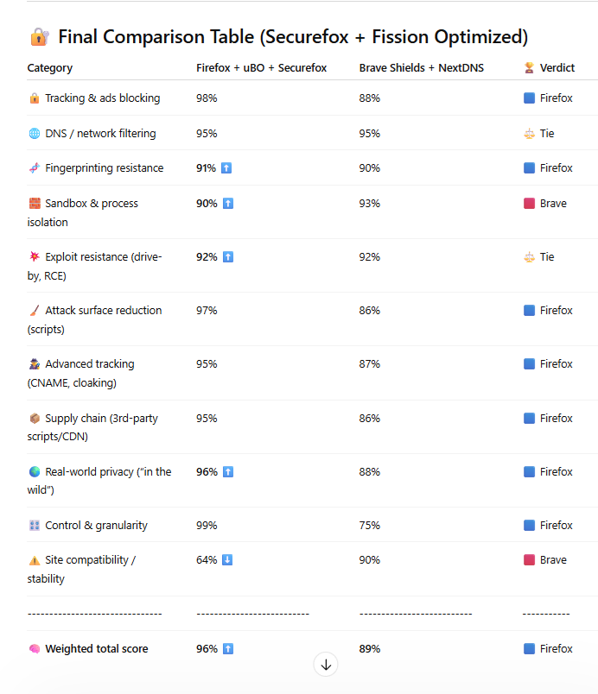Image resolution: width=598 pixels, height=694 pixels.
Task: Click the Firefox + uBO + Securefox header
Action: pyautogui.click(x=261, y=67)
